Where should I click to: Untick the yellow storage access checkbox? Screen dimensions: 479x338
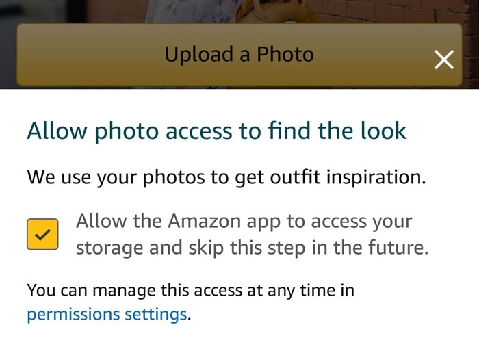point(42,234)
